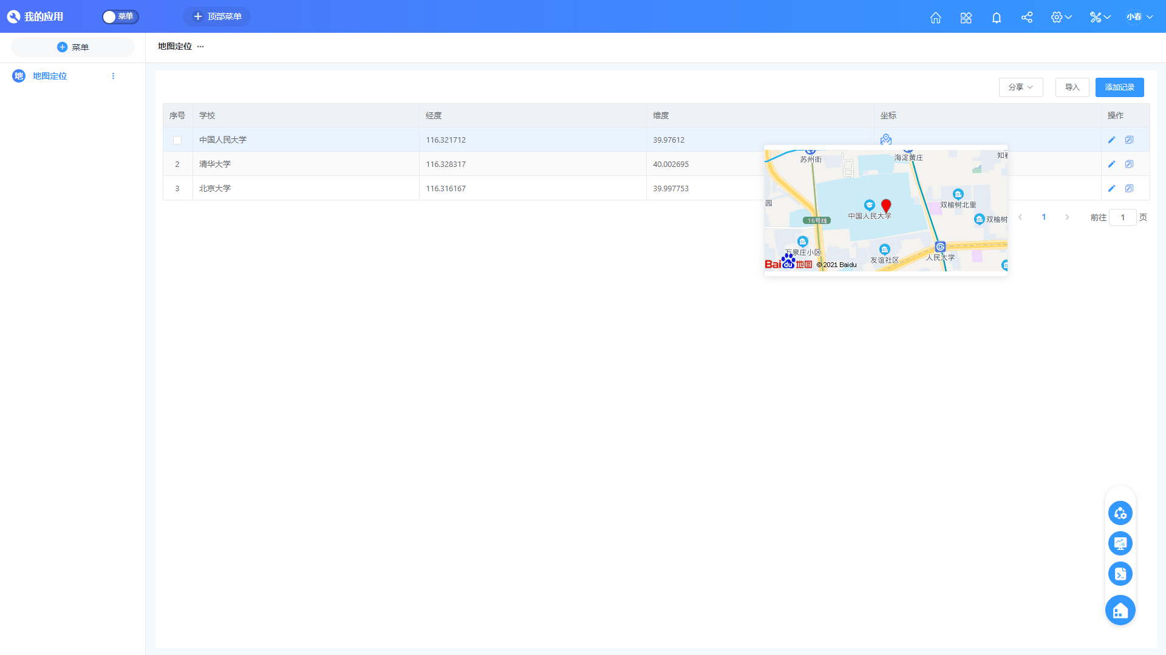
Task: Select 地图定位 in the sidebar
Action: pyautogui.click(x=50, y=76)
